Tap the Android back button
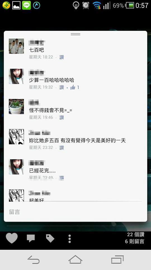This screenshot has width=151, height=270. point(34,260)
